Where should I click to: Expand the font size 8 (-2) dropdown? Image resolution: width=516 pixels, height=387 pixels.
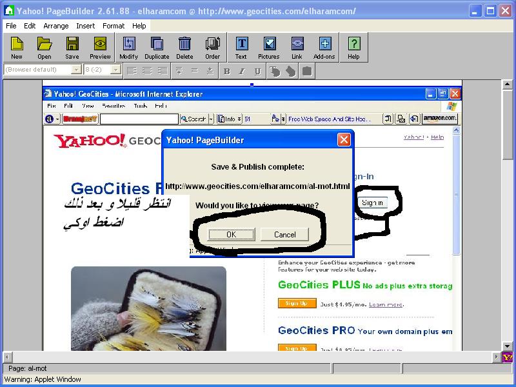pos(116,70)
